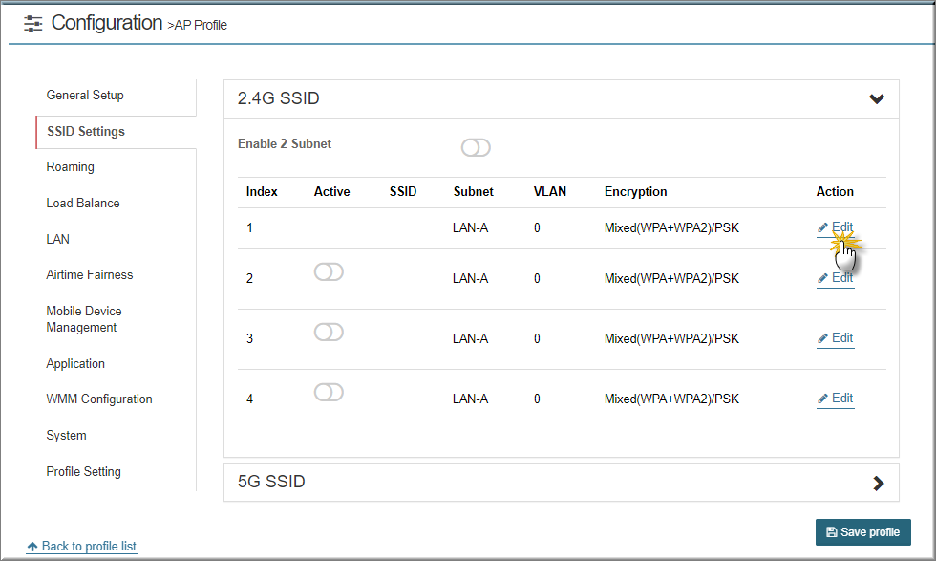Open the General Setup menu item
936x561 pixels.
(85, 95)
